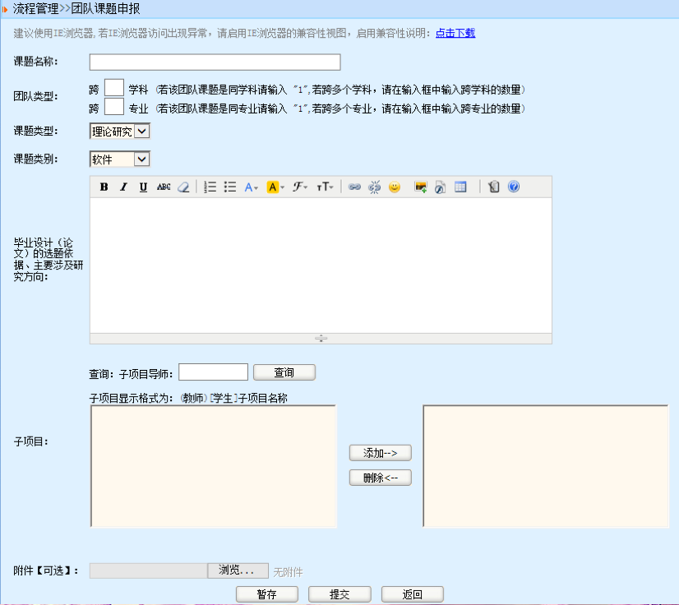Click the 课题名称 input field
The width and height of the screenshot is (679, 605).
pyautogui.click(x=215, y=62)
